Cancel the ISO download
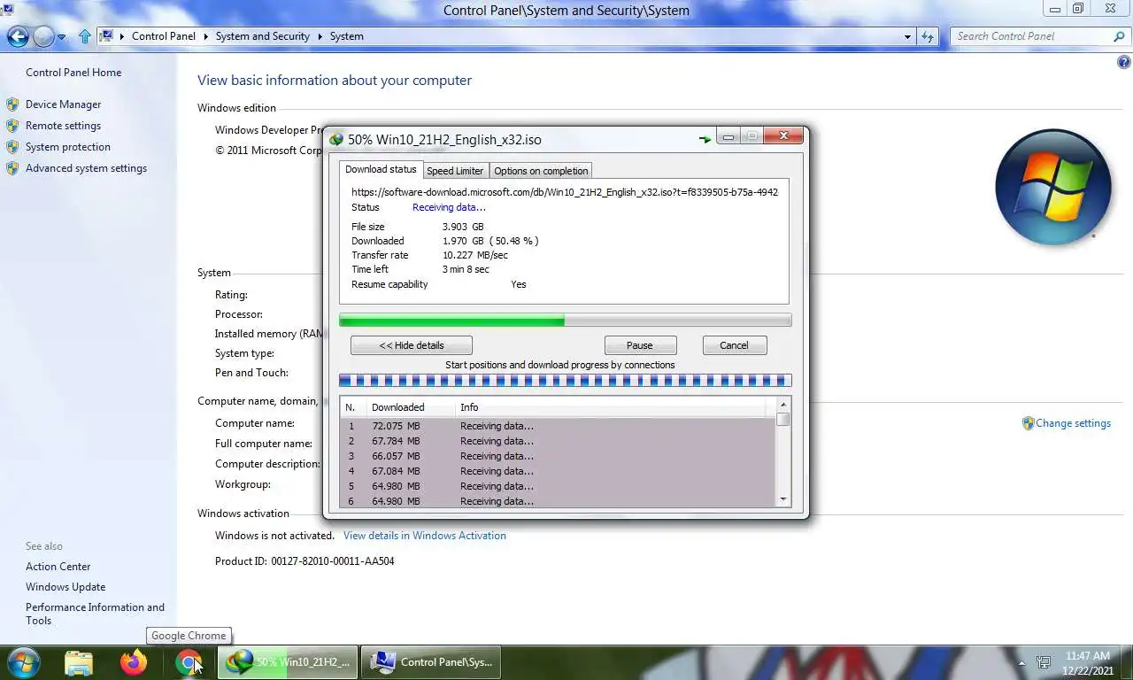This screenshot has height=680, width=1133. (734, 345)
